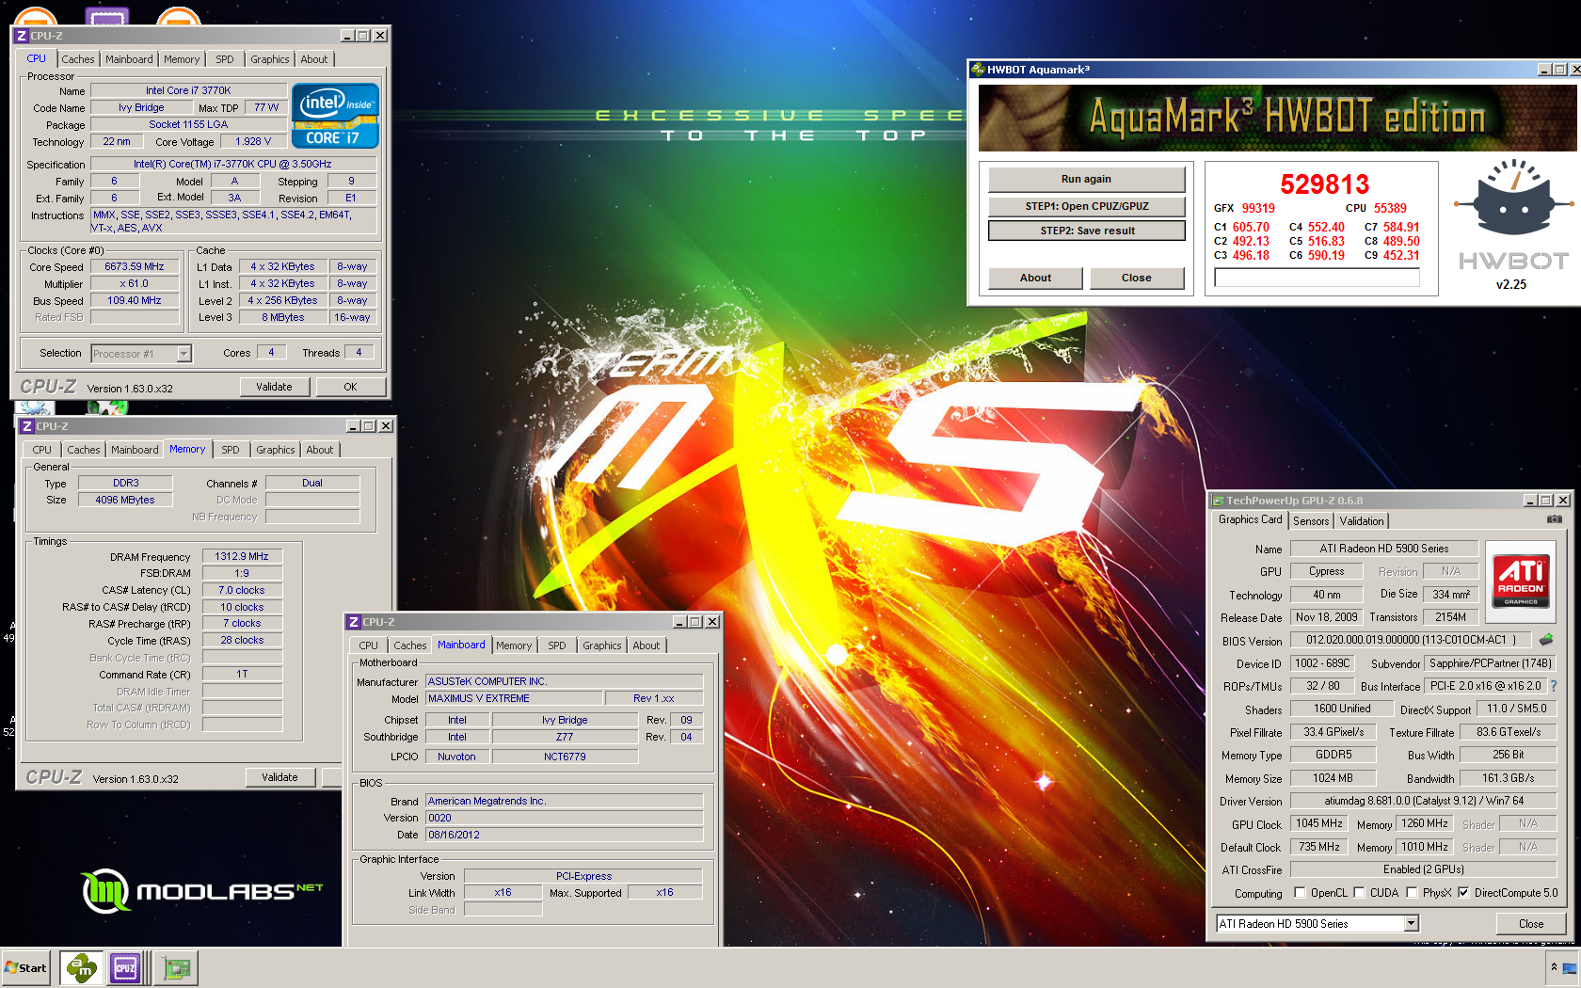The image size is (1581, 988).
Task: Click ATI CrossFire Enabled (2 GPUs) field
Action: pyautogui.click(x=1423, y=869)
